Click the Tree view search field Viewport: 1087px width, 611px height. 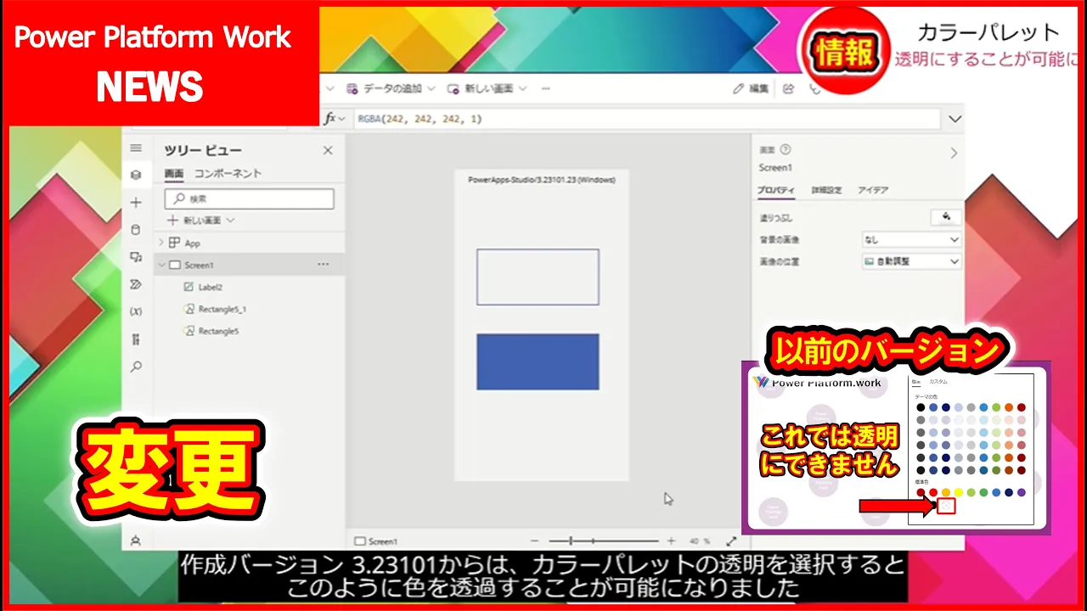pyautogui.click(x=250, y=199)
